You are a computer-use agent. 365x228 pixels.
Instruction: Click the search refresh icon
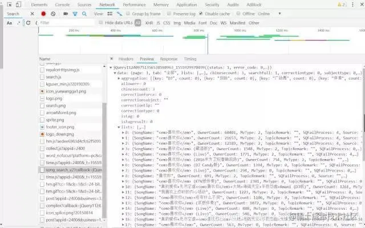coord(28,23)
